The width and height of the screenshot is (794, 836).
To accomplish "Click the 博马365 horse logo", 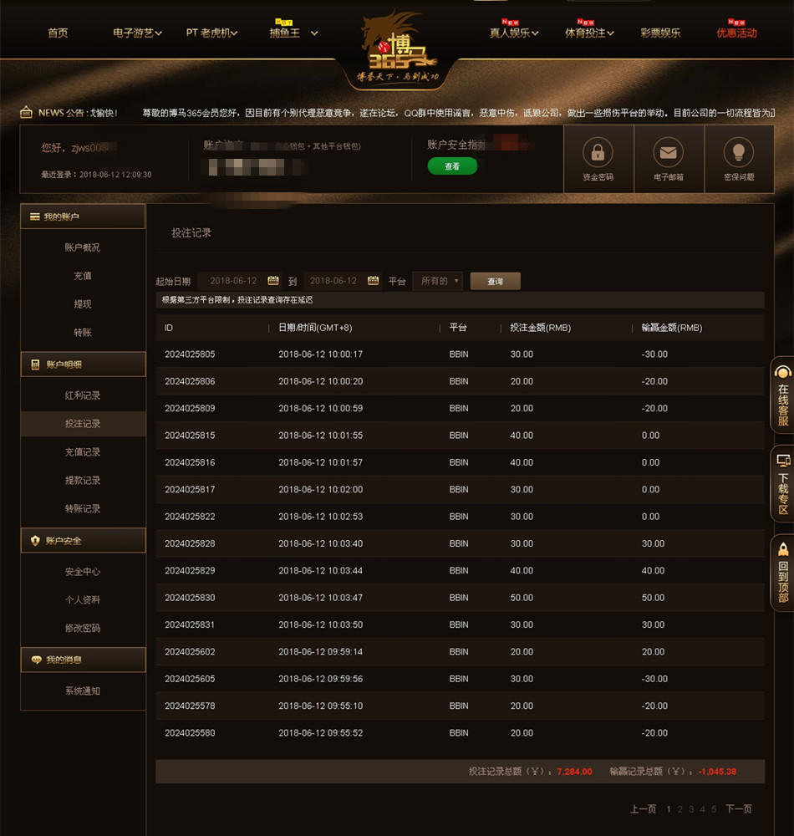I will pyautogui.click(x=399, y=48).
